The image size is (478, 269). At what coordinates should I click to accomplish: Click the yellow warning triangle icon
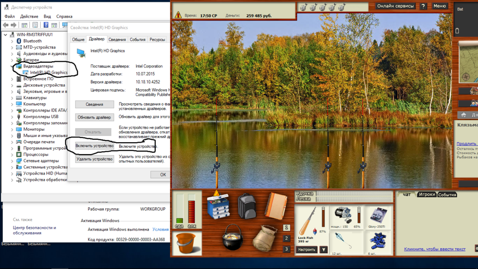tap(178, 15)
